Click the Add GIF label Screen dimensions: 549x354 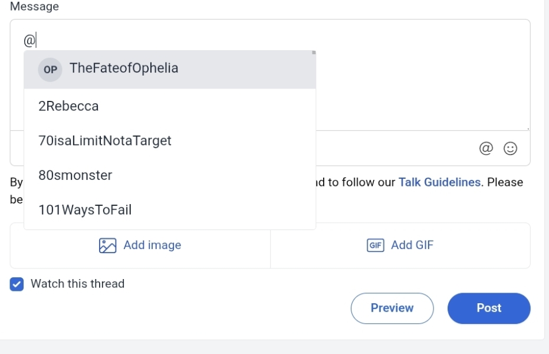tap(412, 245)
